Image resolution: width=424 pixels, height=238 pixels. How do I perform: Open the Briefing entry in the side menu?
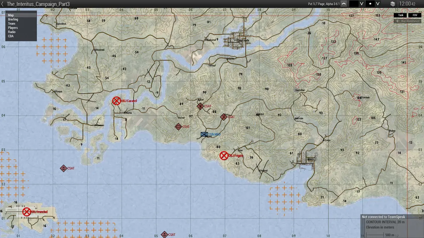tap(13, 19)
